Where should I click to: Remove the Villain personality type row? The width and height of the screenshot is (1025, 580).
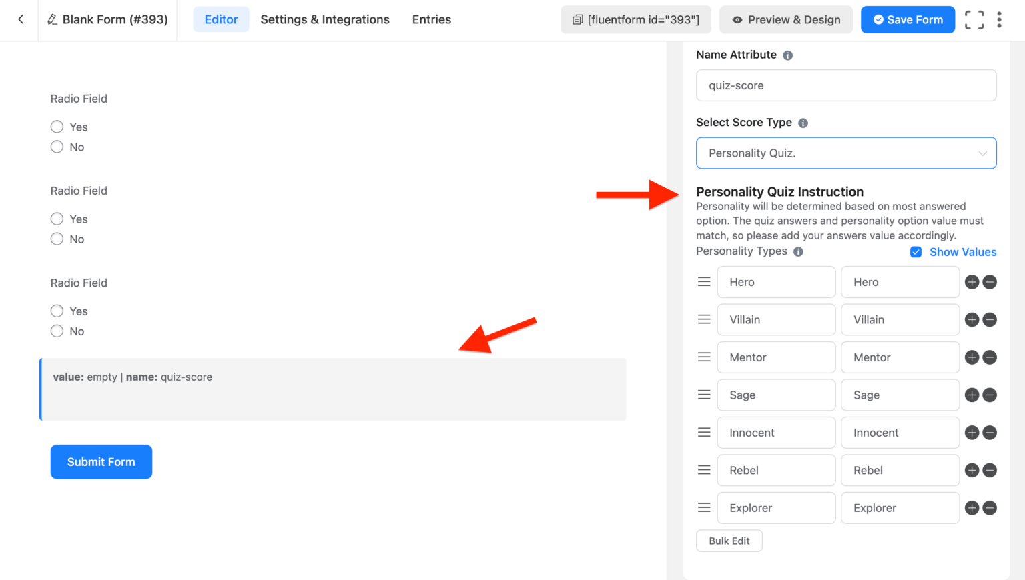[990, 320]
